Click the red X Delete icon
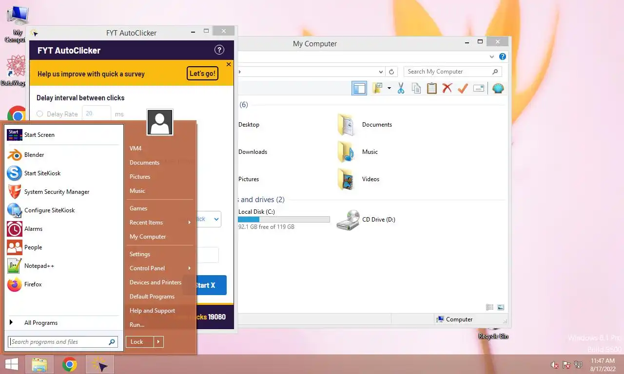 pos(447,88)
